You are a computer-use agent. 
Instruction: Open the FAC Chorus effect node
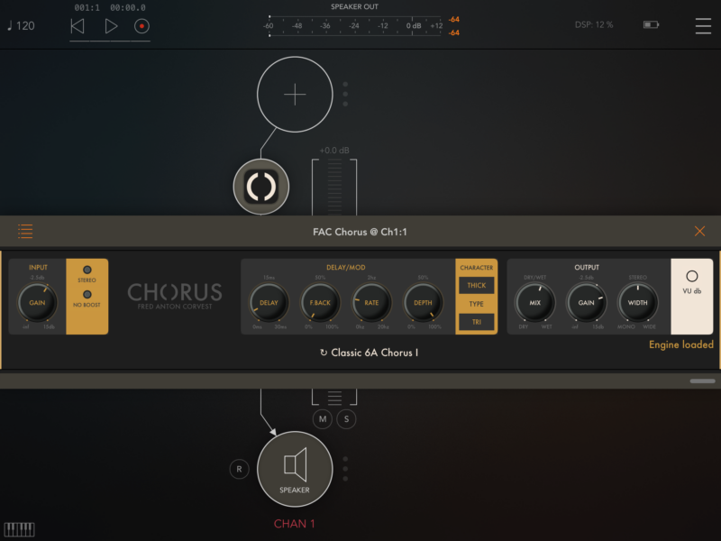click(x=261, y=187)
